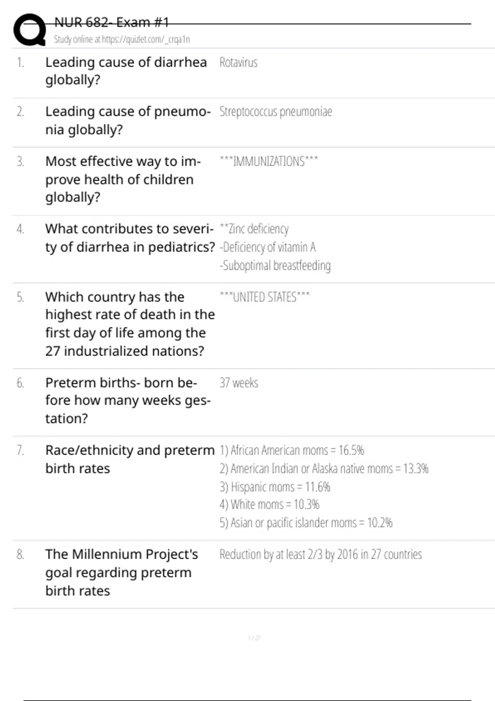Viewport: 495px width, 701px height.
Task: Click the NUR 682 Exam #1 title
Action: coord(111,22)
